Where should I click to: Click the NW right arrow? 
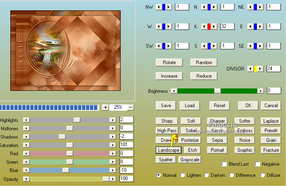(x=168, y=7)
